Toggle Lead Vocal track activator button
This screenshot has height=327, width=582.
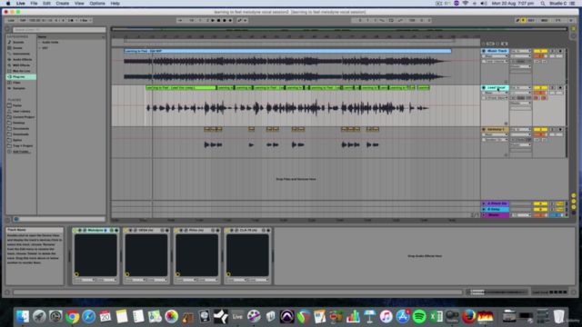pos(540,88)
